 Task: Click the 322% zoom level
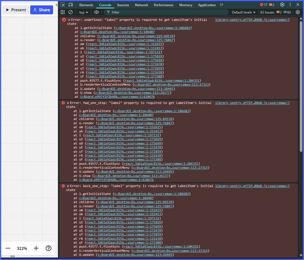click(22, 248)
